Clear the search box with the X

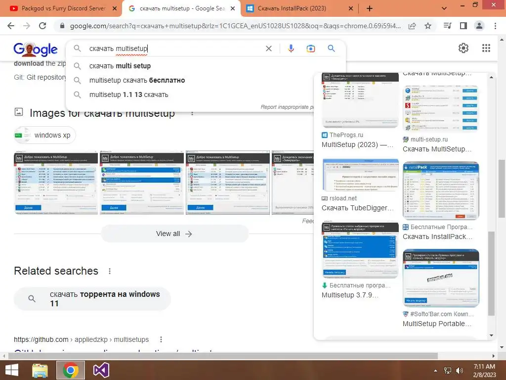(x=268, y=48)
